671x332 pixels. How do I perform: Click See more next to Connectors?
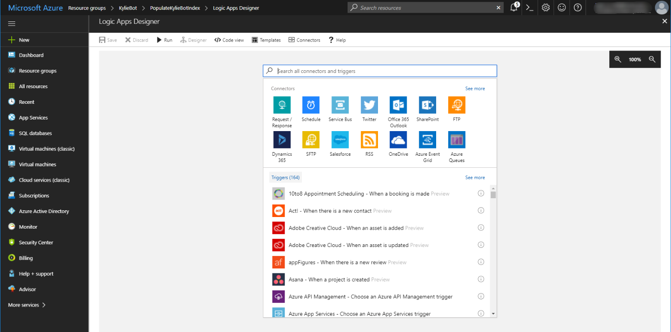(x=475, y=89)
